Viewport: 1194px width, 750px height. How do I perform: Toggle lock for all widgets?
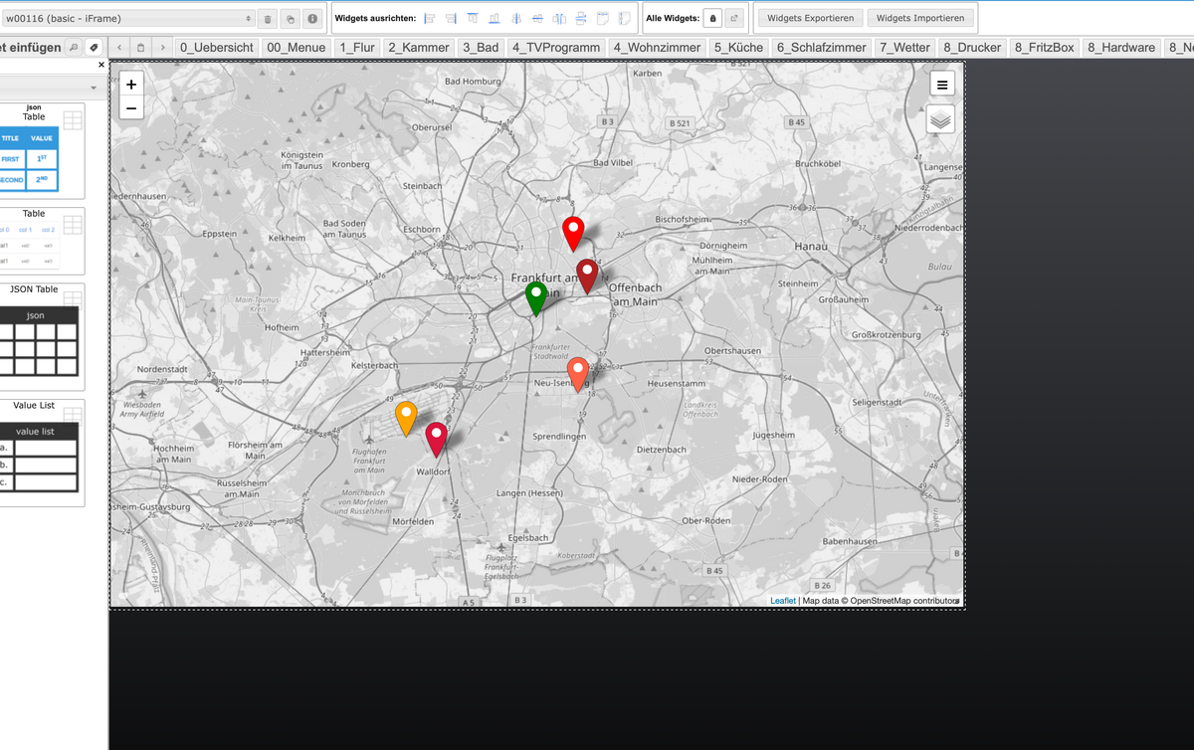(x=712, y=19)
